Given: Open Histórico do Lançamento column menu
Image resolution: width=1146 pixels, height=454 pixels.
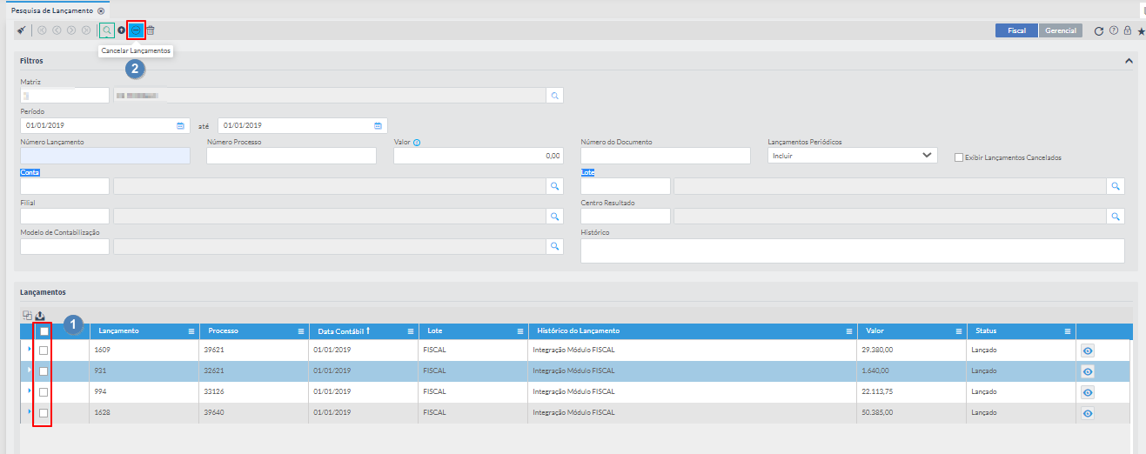Looking at the screenshot, I should pos(849,331).
